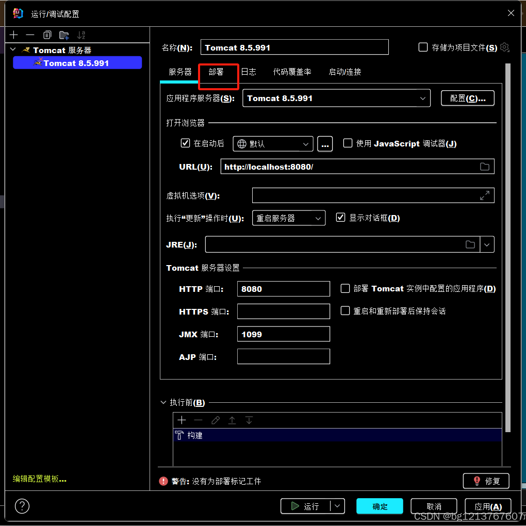Open the 应用程序服务器 dropdown
The image size is (526, 526).
pos(422,97)
